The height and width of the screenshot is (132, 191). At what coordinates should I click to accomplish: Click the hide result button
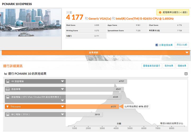pyautogui.click(x=182, y=66)
